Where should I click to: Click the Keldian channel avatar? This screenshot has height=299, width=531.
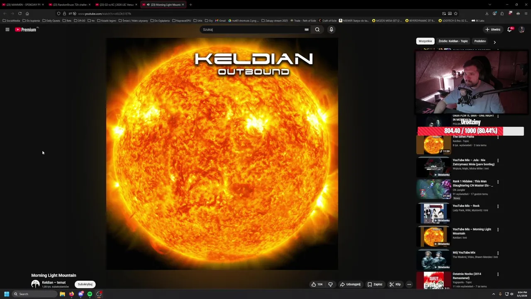36,284
